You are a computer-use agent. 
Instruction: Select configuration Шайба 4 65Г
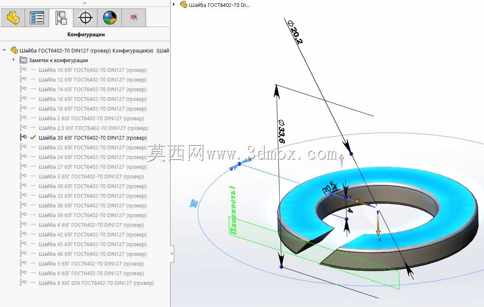click(91, 225)
